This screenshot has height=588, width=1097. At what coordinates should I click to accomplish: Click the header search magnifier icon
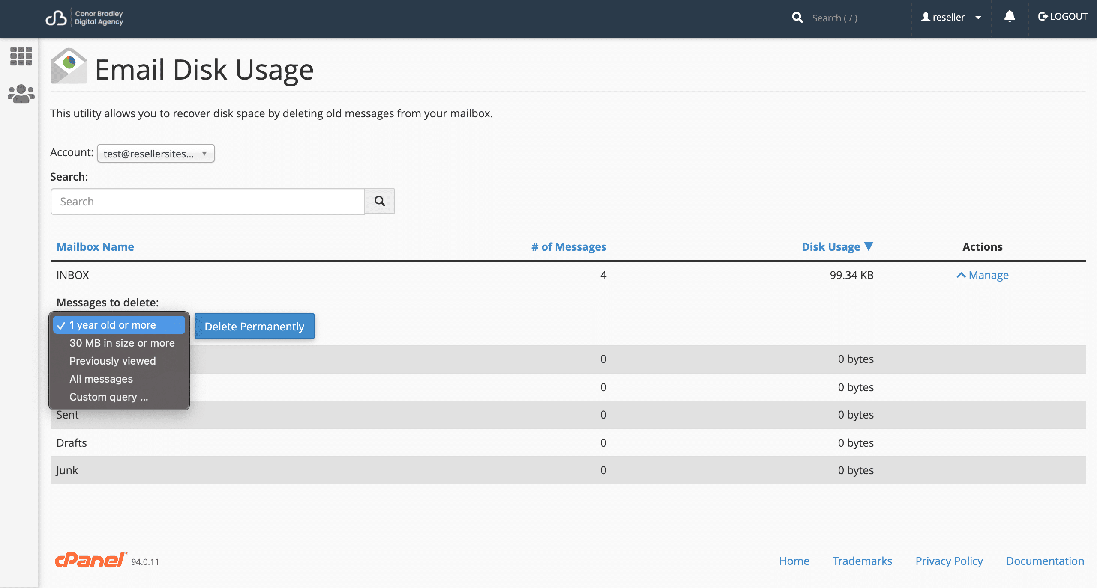click(797, 18)
